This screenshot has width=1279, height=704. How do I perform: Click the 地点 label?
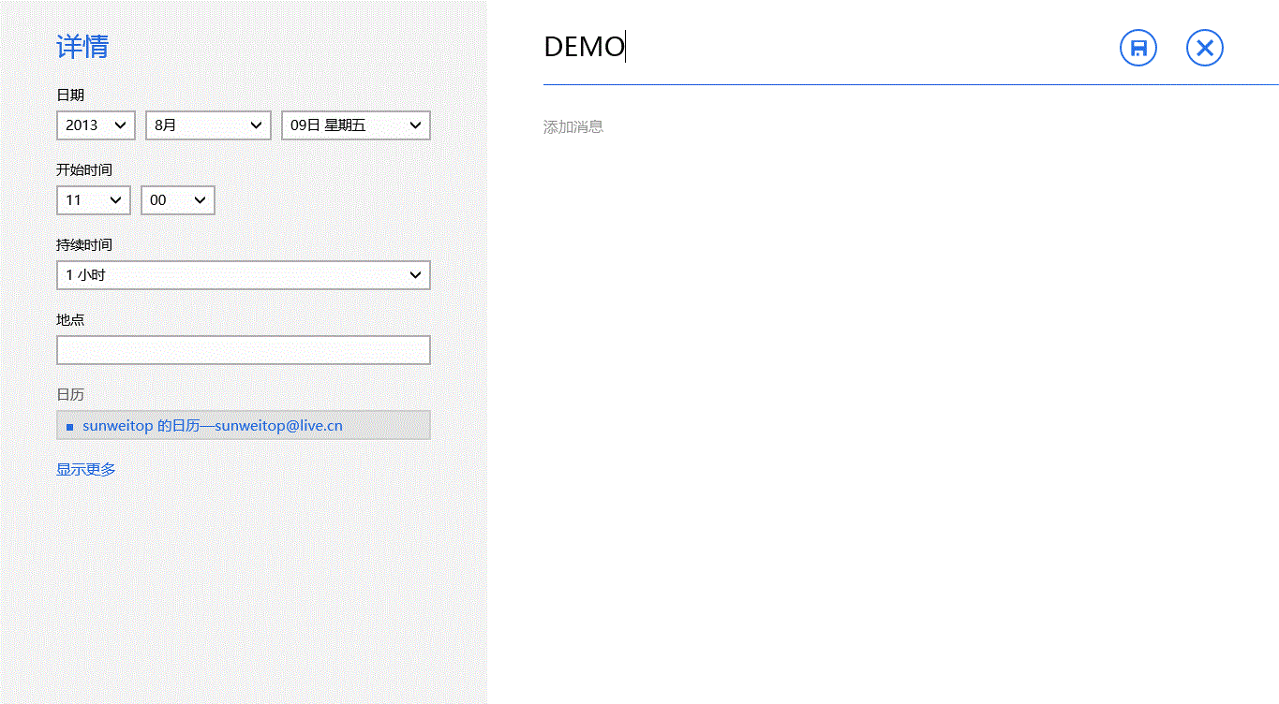[x=70, y=320]
